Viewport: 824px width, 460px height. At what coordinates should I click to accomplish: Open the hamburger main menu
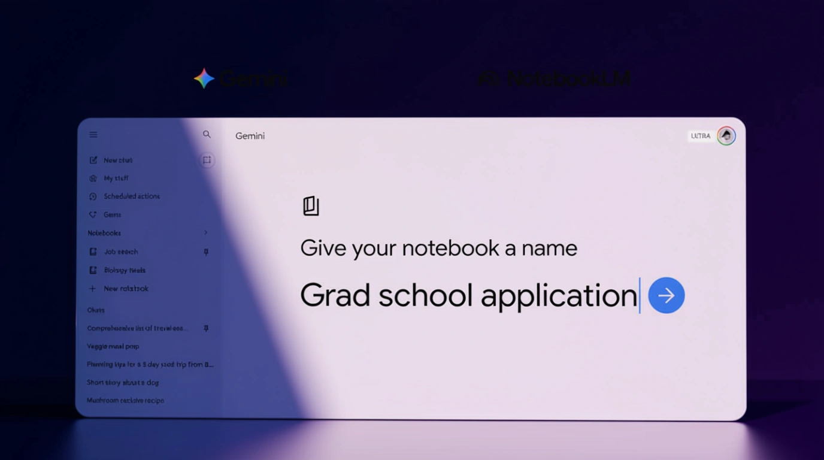tap(93, 135)
